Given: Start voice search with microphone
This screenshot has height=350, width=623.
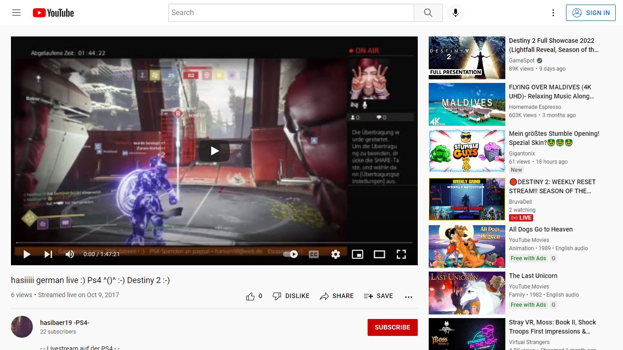Looking at the screenshot, I should (x=455, y=13).
